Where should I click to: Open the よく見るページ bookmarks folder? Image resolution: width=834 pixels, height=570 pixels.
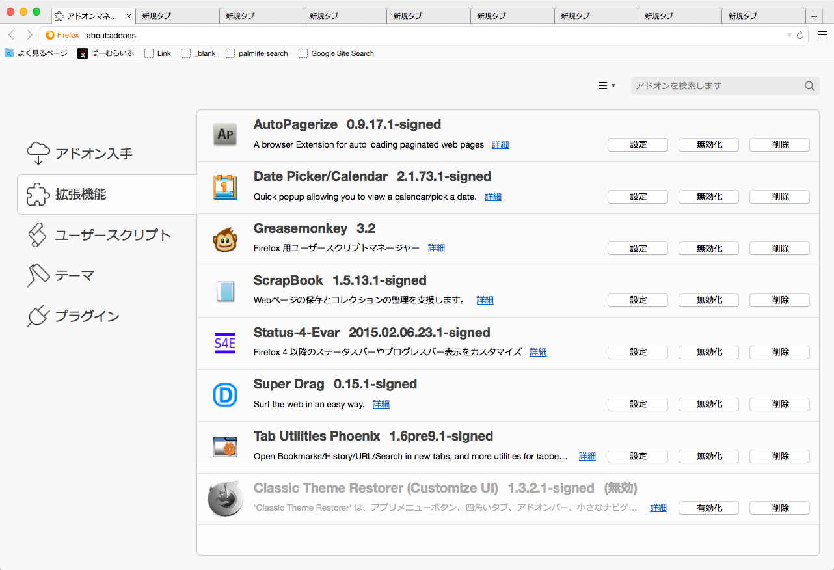[36, 53]
